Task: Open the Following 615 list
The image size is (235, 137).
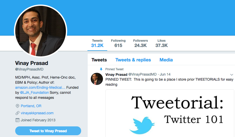Action: (118, 43)
